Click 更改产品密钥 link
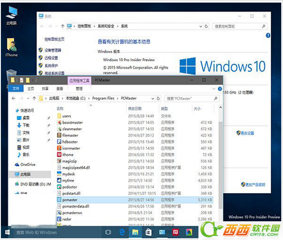This screenshot has width=283, height=240. point(255,185)
